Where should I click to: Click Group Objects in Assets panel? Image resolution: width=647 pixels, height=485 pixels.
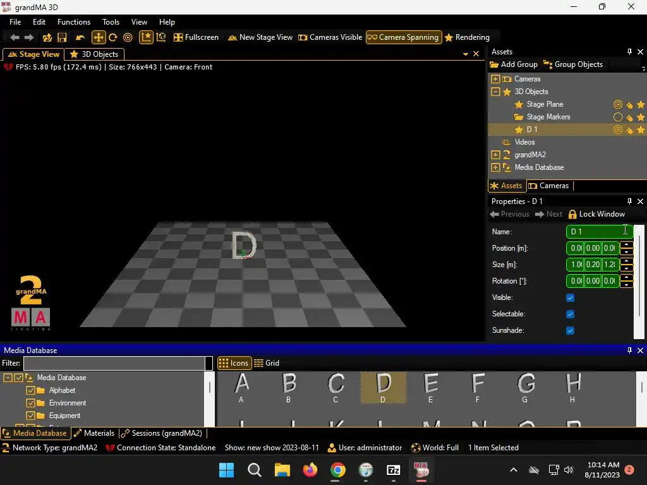pyautogui.click(x=573, y=65)
